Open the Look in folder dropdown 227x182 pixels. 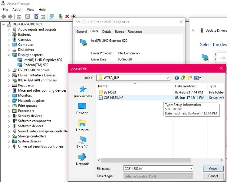(168, 78)
